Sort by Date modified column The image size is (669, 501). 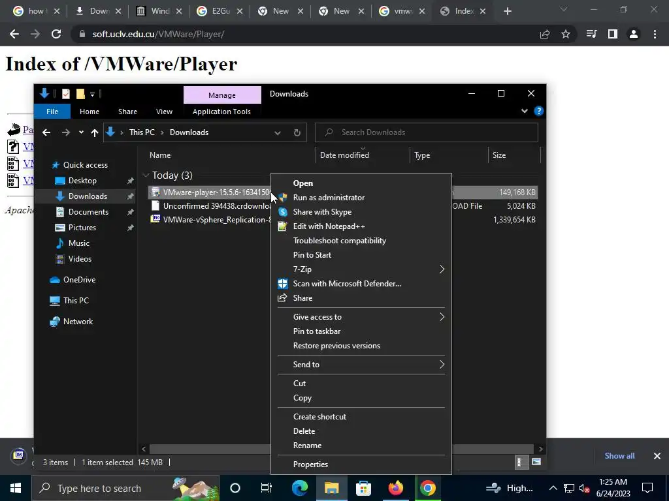344,155
